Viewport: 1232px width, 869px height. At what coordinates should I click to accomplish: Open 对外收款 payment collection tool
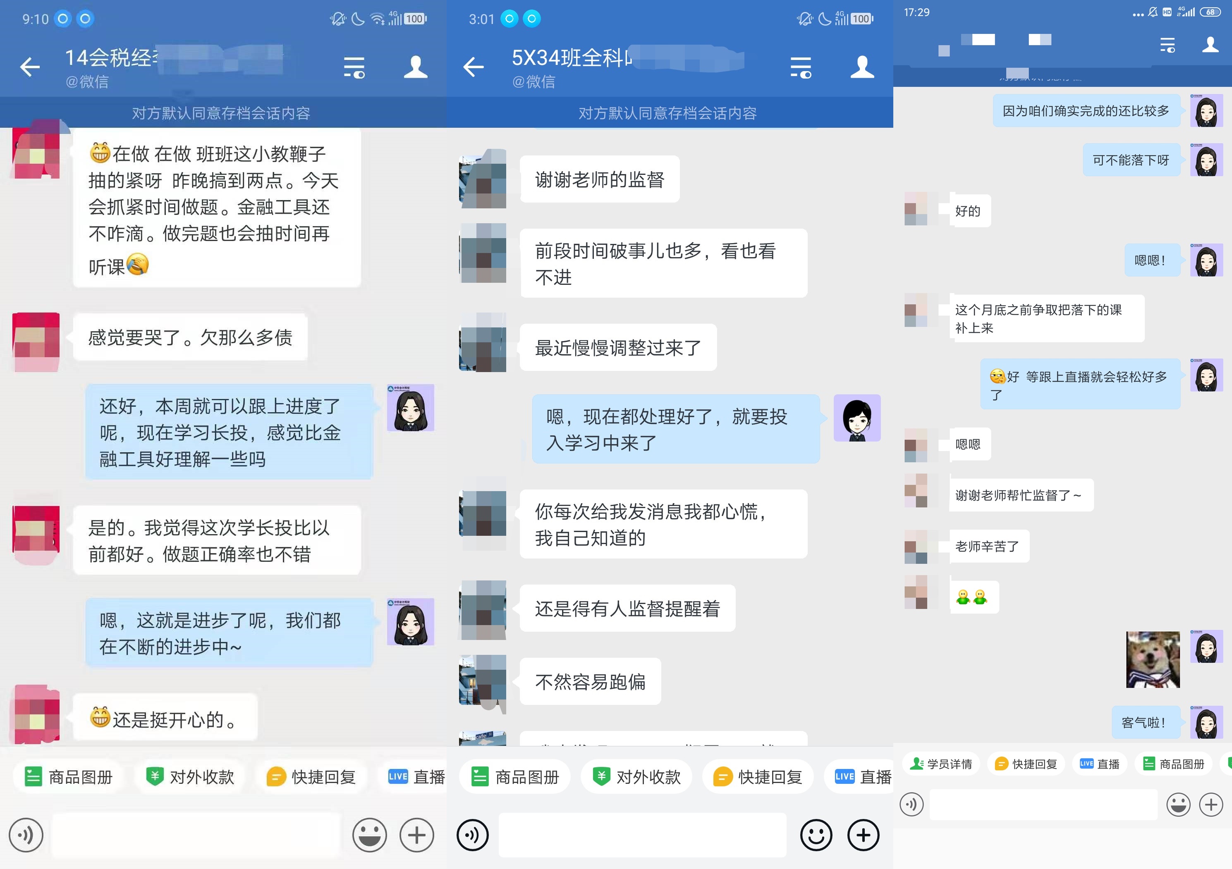pos(190,776)
